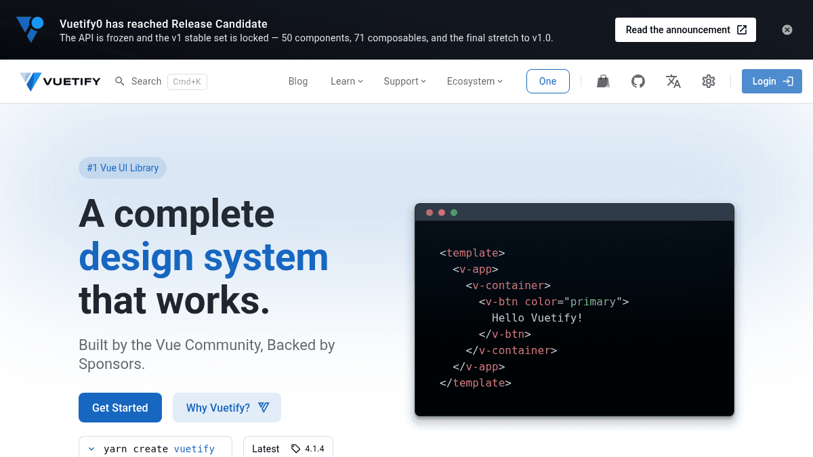Screen dimensions: 813x457
Task: Click the One button
Action: [548, 81]
